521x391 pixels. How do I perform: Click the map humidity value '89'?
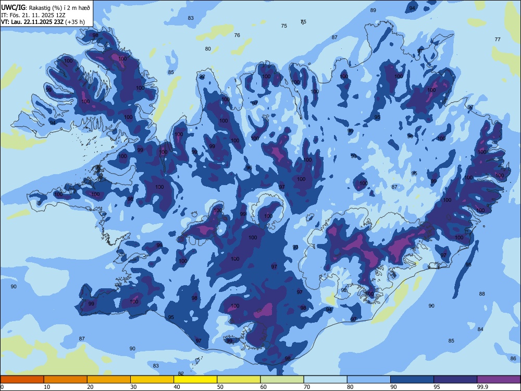373,10
